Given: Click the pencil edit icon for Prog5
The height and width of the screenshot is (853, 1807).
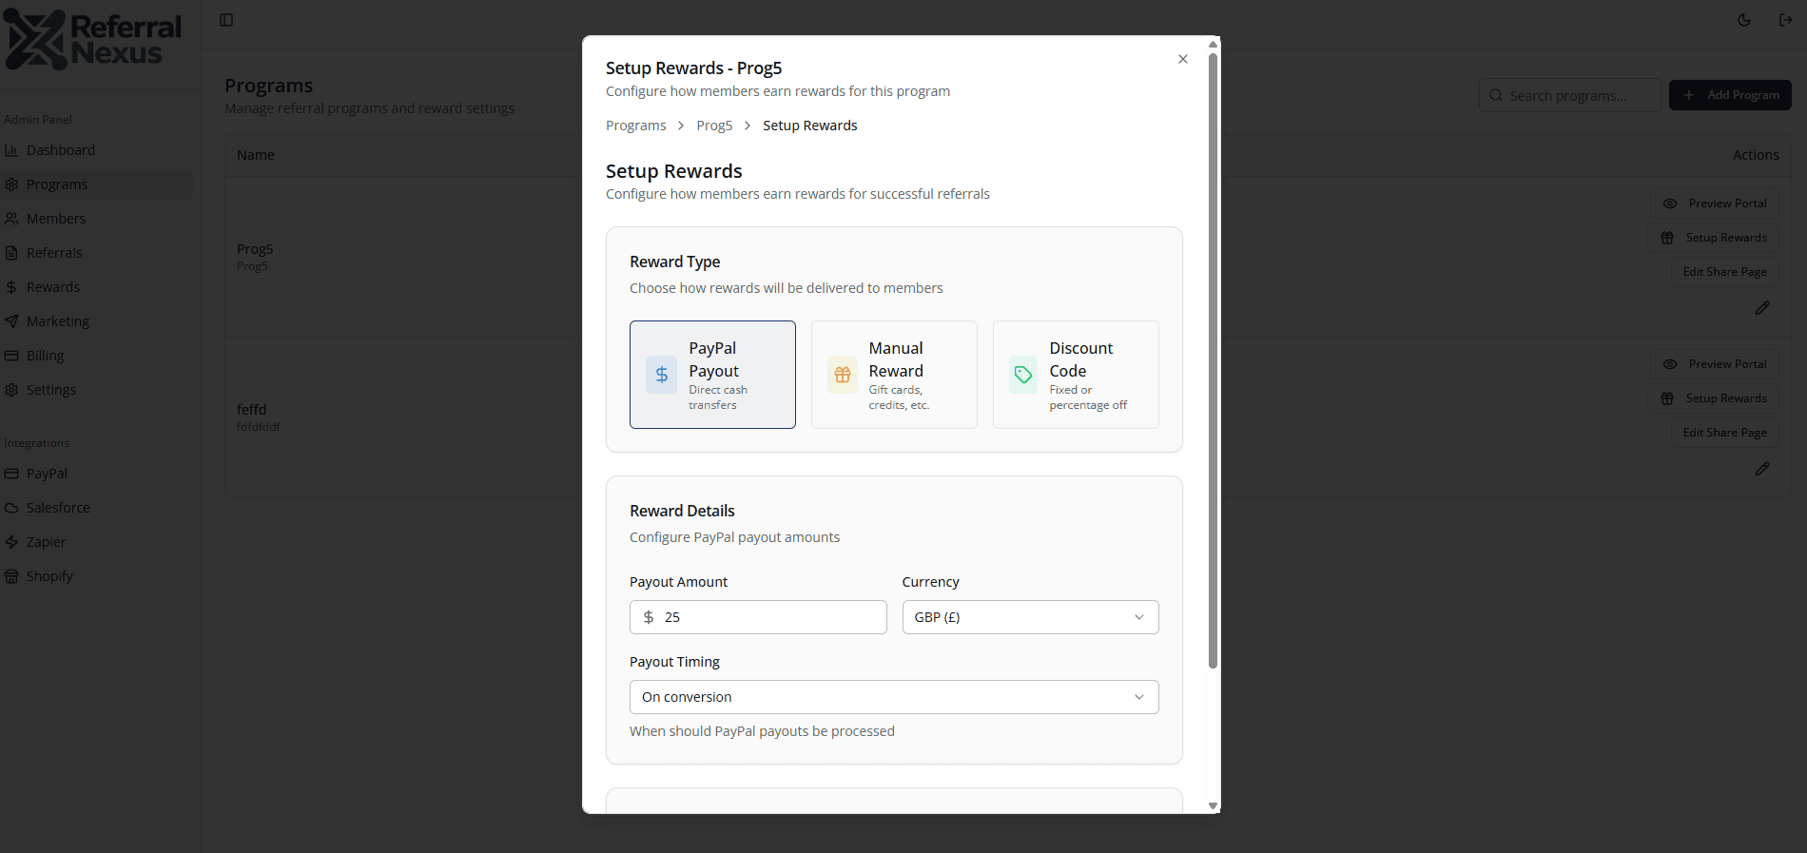Looking at the screenshot, I should click(x=1762, y=308).
